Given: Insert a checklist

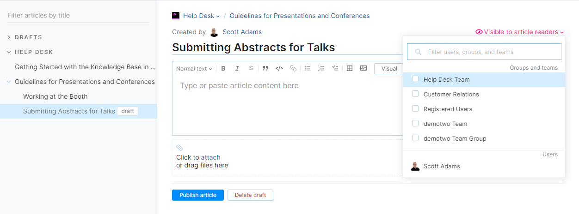Looking at the screenshot, I should coord(335,68).
